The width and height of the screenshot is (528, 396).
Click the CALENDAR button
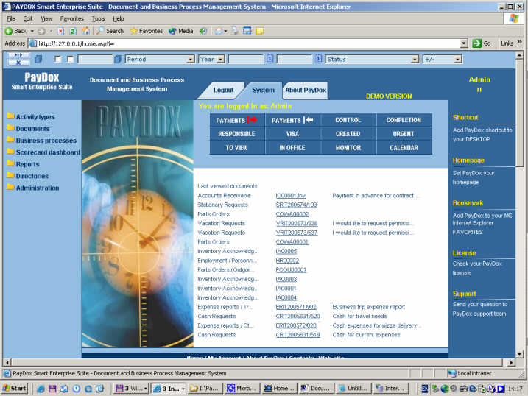pyautogui.click(x=404, y=148)
